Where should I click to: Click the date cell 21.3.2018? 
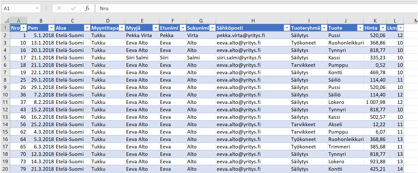[x=41, y=169]
